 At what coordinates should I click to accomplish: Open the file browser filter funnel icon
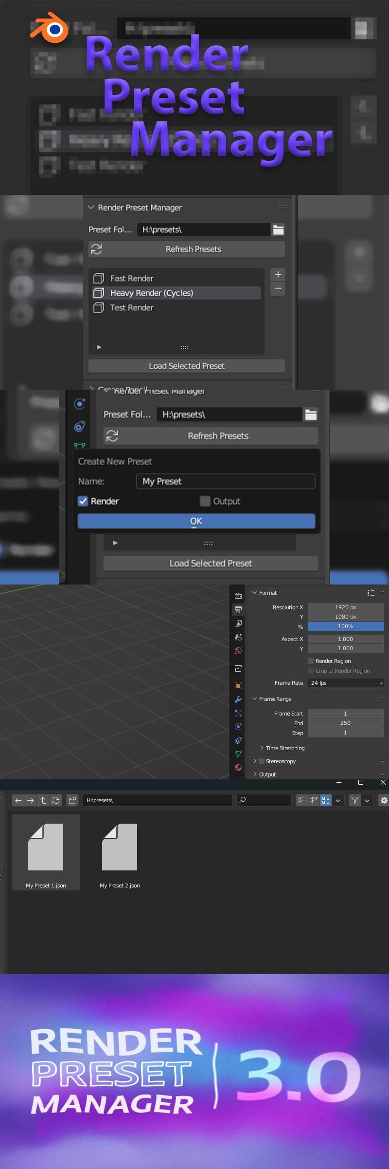355,800
